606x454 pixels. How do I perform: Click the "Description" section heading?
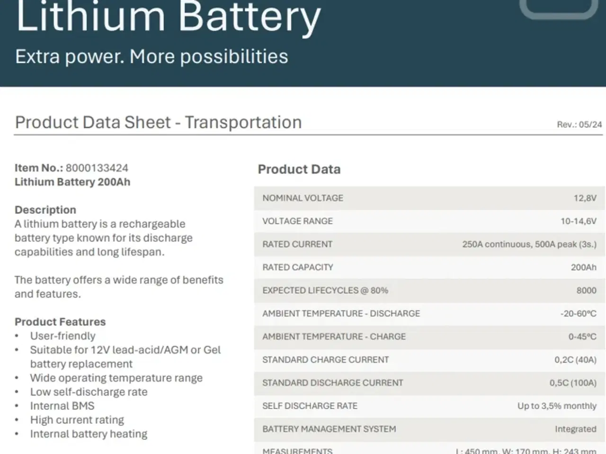click(45, 210)
